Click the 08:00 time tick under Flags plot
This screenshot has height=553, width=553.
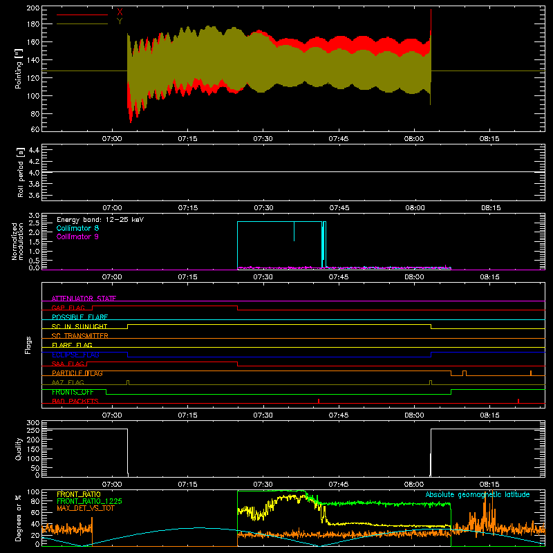click(x=414, y=415)
